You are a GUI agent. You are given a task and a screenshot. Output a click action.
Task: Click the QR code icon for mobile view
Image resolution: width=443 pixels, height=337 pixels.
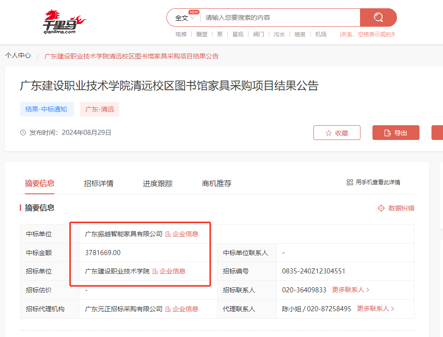click(350, 182)
